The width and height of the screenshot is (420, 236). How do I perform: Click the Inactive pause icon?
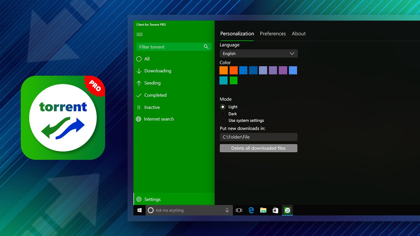click(x=139, y=107)
